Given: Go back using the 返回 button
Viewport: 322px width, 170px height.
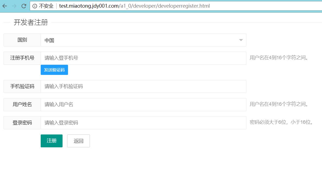Looking at the screenshot, I should click(x=78, y=141).
